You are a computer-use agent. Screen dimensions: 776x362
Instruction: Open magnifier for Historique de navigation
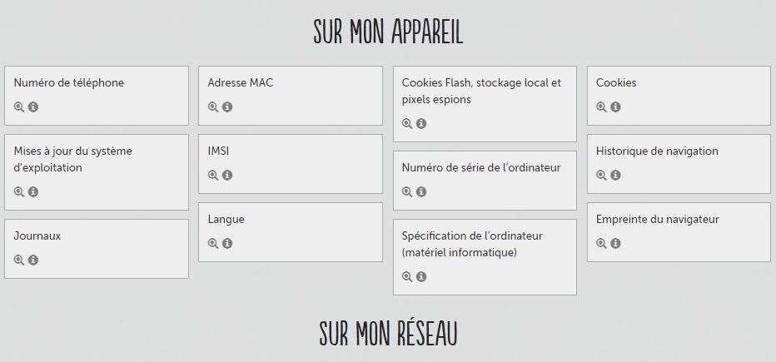[601, 175]
